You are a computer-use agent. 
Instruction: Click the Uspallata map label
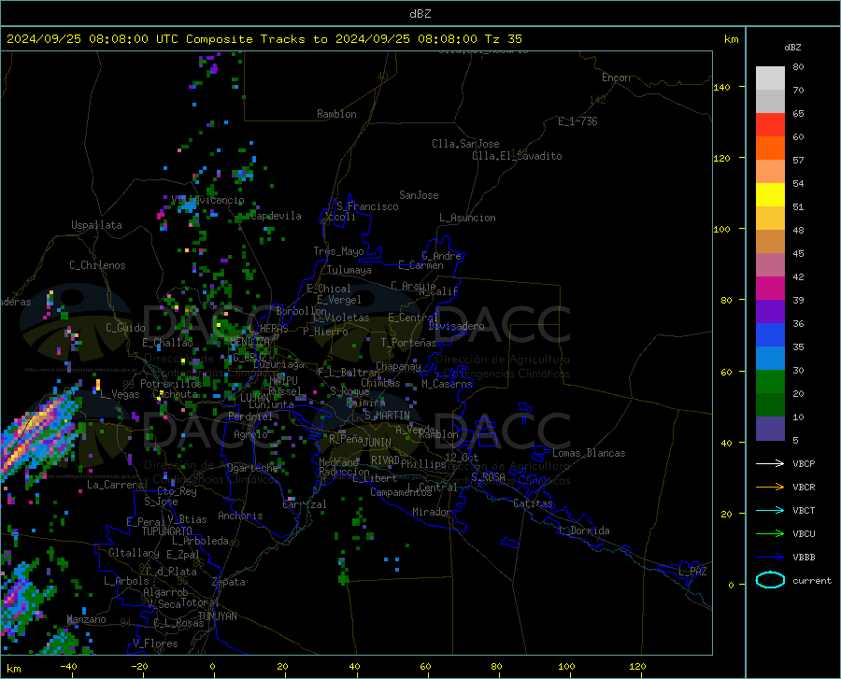pyautogui.click(x=96, y=225)
